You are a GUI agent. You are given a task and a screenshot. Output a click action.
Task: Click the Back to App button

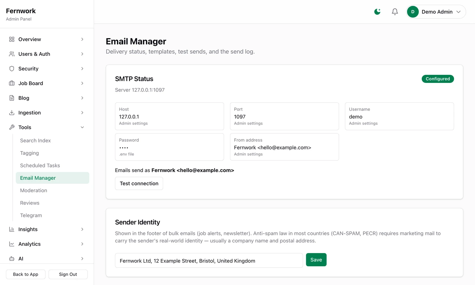point(26,274)
